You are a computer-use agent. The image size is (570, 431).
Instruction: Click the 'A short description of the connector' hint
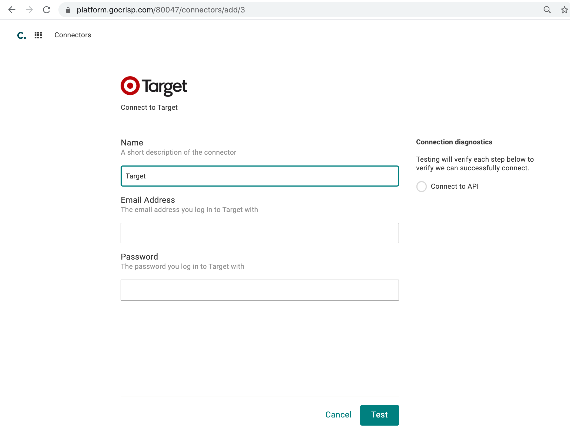[x=178, y=152]
